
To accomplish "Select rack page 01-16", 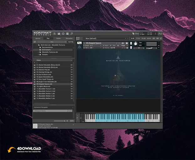I will click(133, 39).
